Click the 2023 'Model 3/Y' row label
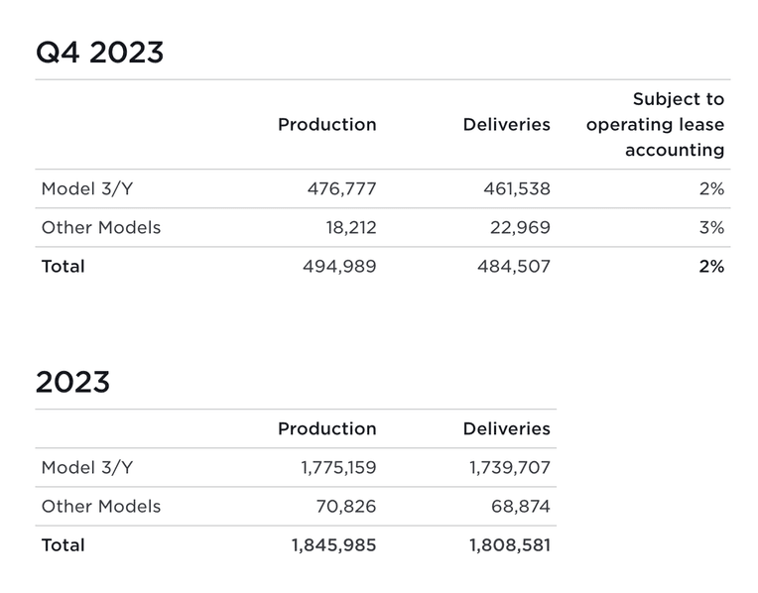The width and height of the screenshot is (758, 593). (87, 468)
